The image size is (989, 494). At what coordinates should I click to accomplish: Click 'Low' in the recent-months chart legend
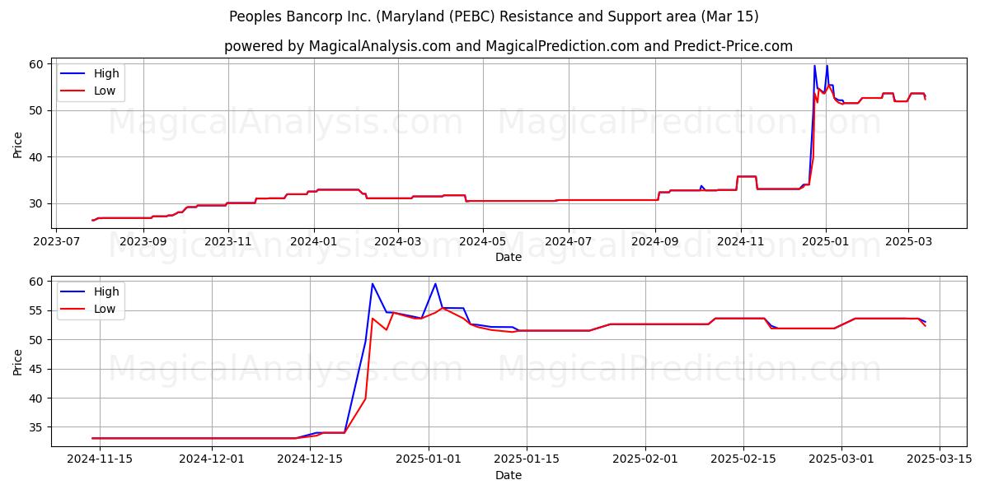(105, 310)
